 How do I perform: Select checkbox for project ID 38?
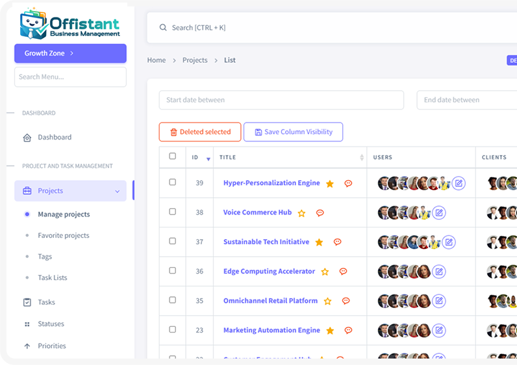(172, 212)
